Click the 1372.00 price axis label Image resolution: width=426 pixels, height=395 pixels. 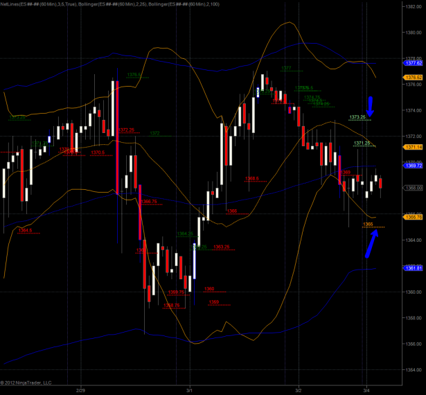[414, 137]
